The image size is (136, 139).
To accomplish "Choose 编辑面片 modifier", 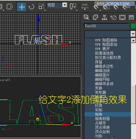I will click(102, 75).
